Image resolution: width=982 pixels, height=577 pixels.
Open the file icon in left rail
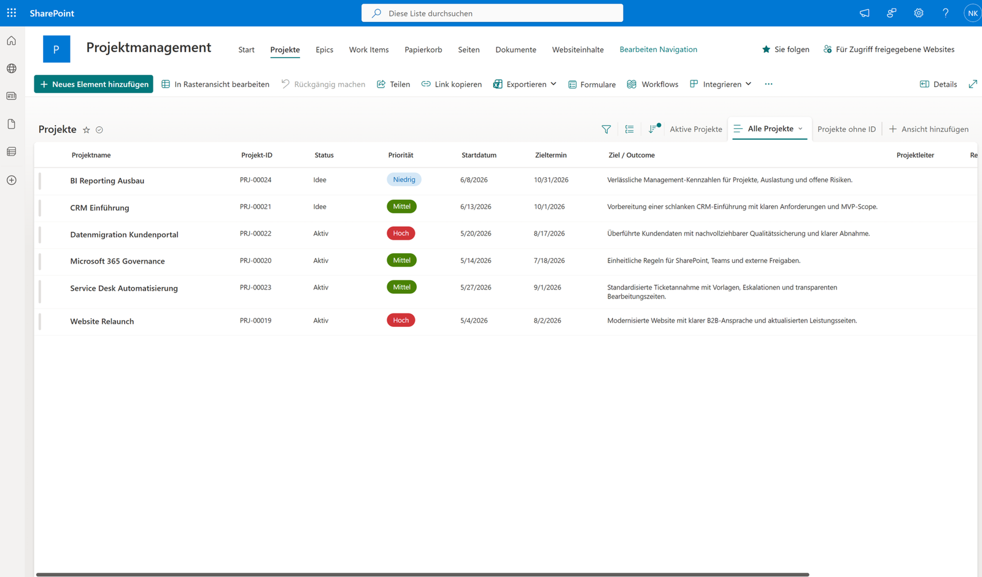tap(12, 124)
